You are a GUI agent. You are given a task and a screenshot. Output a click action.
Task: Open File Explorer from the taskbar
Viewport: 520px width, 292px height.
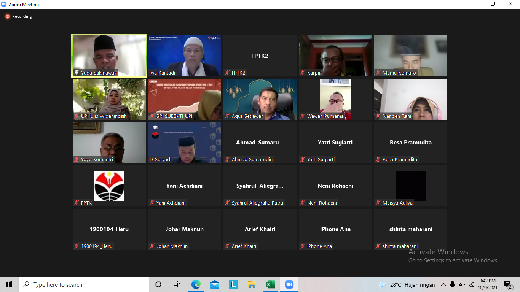click(x=252, y=284)
